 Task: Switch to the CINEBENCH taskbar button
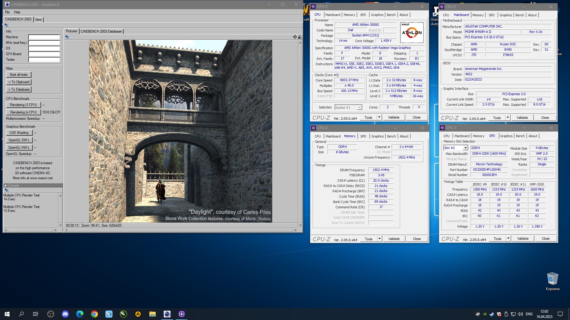[x=167, y=314]
